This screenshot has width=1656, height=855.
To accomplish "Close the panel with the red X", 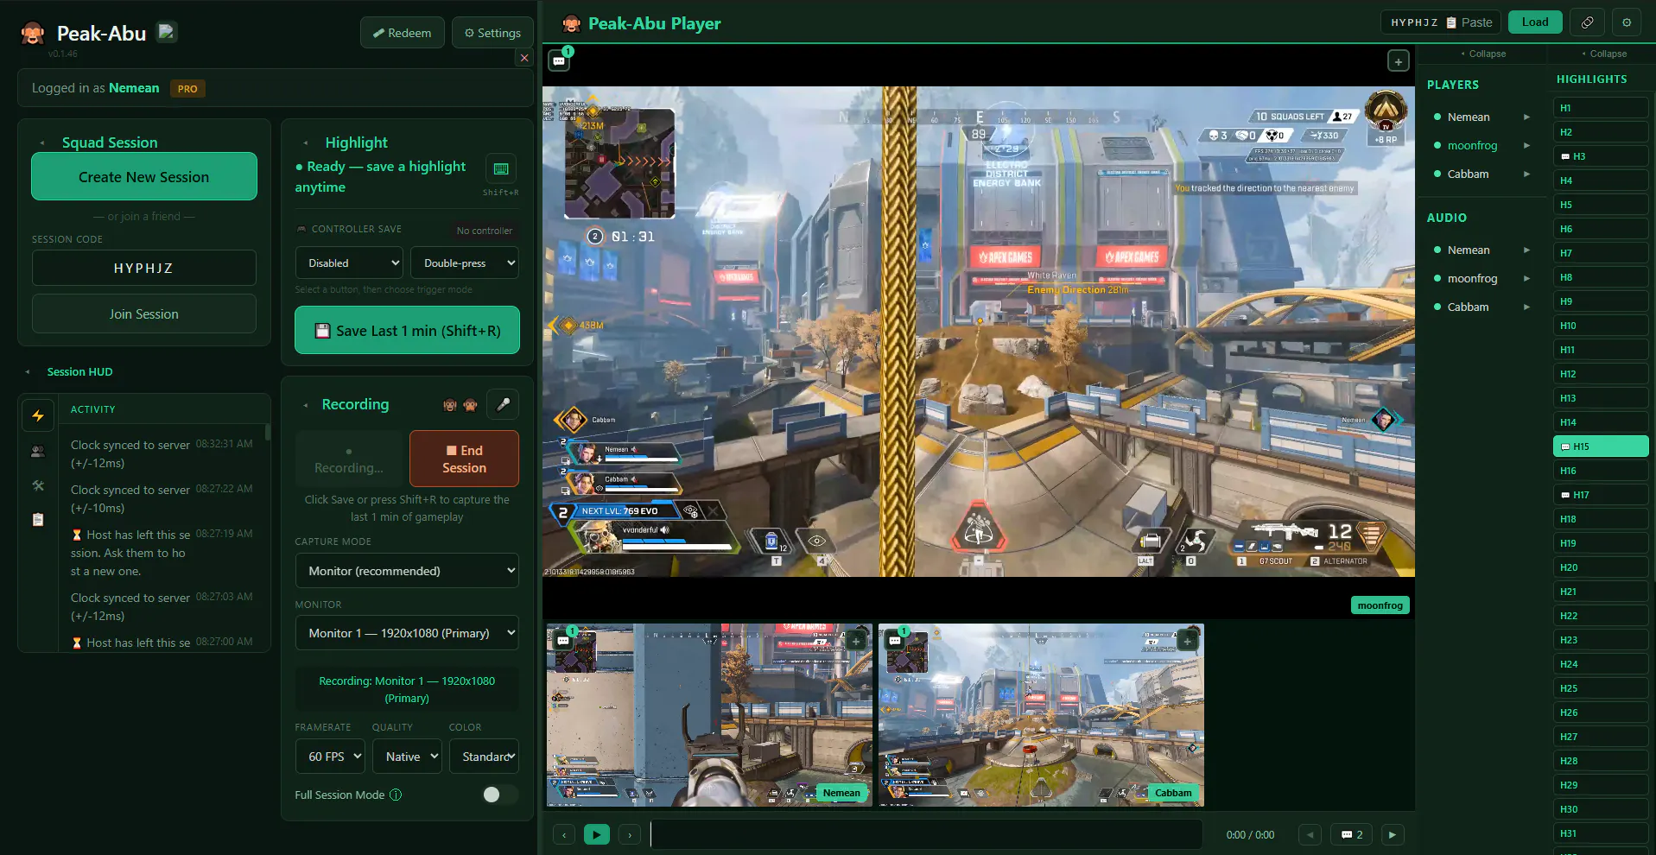I will pos(524,58).
